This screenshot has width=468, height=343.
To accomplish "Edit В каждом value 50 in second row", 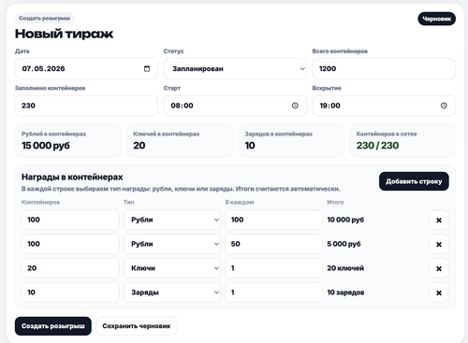I will click(x=274, y=244).
